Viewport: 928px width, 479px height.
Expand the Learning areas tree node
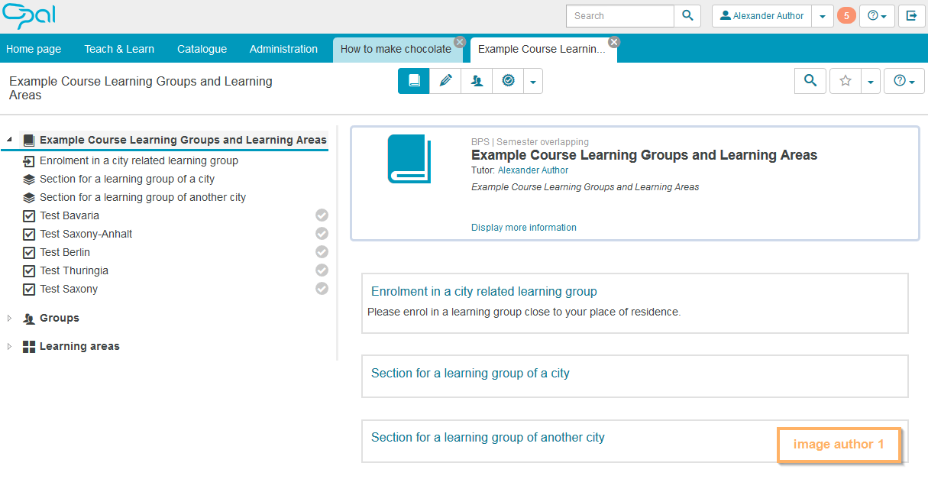point(9,347)
